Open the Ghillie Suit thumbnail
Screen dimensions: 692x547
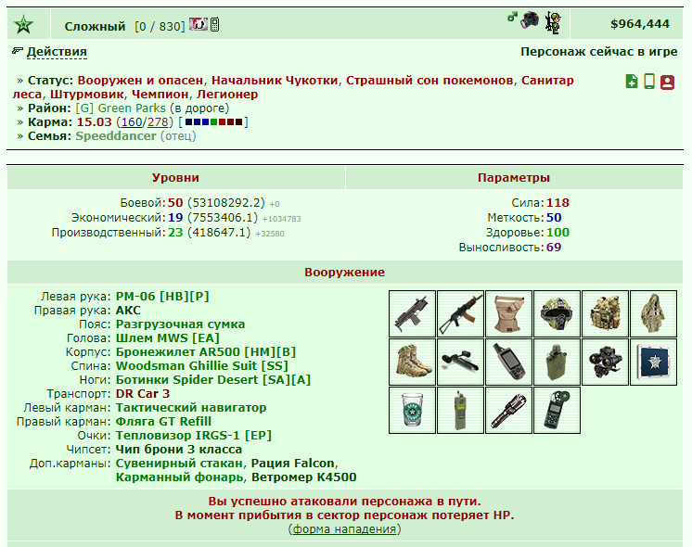point(654,313)
